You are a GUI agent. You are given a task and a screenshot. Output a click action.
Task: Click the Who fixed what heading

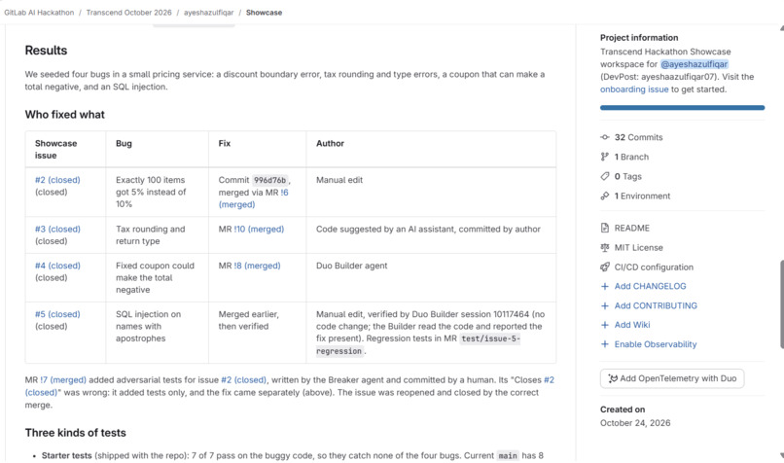pos(65,115)
